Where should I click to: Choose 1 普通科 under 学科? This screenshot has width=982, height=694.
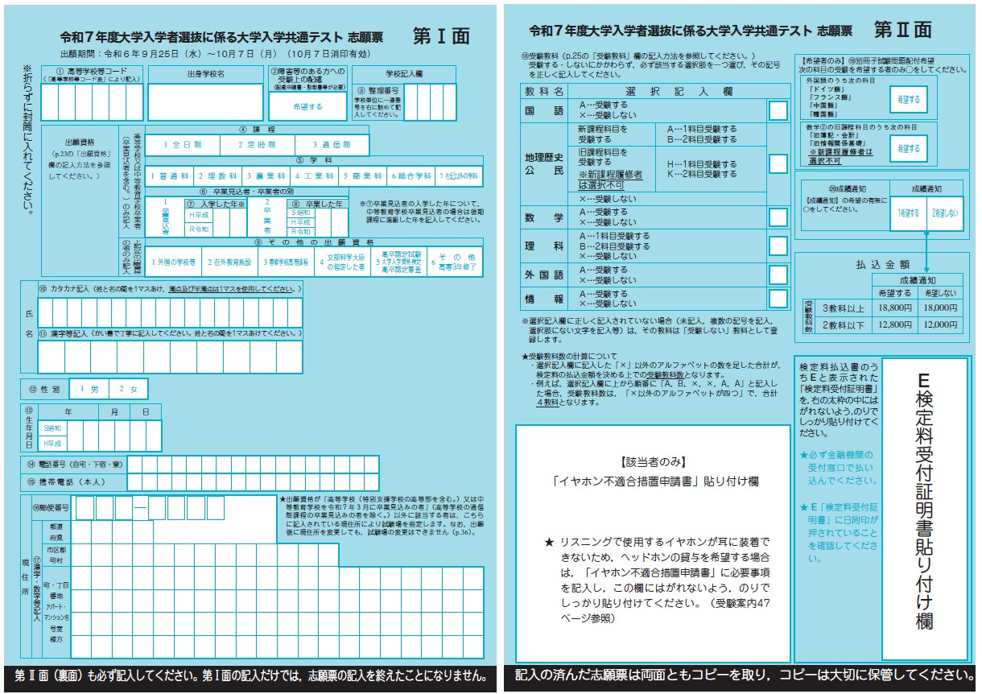[169, 176]
